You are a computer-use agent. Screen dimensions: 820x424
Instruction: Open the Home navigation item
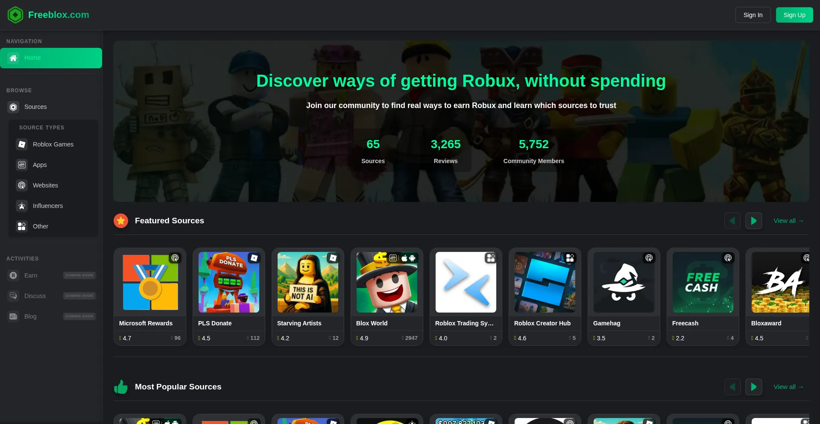pos(51,58)
